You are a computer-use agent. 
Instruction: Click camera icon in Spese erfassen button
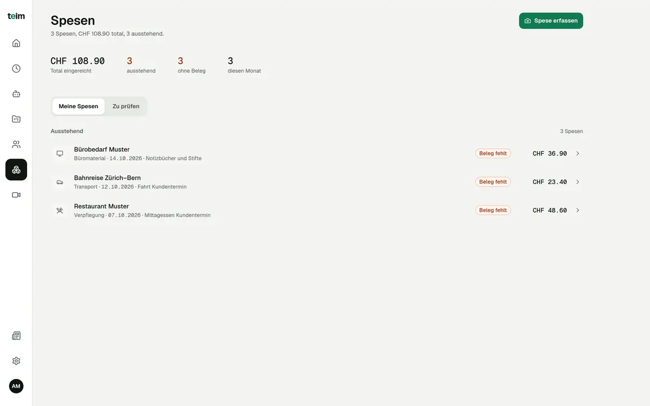coord(528,21)
